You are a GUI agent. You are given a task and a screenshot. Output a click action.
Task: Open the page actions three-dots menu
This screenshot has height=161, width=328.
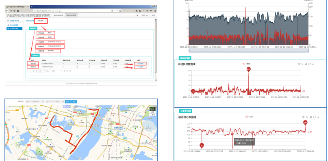pos(117,11)
